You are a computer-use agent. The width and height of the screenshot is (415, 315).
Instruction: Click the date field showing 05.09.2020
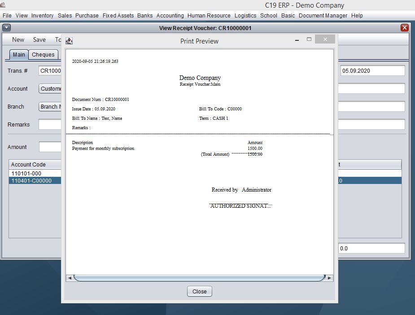[372, 70]
